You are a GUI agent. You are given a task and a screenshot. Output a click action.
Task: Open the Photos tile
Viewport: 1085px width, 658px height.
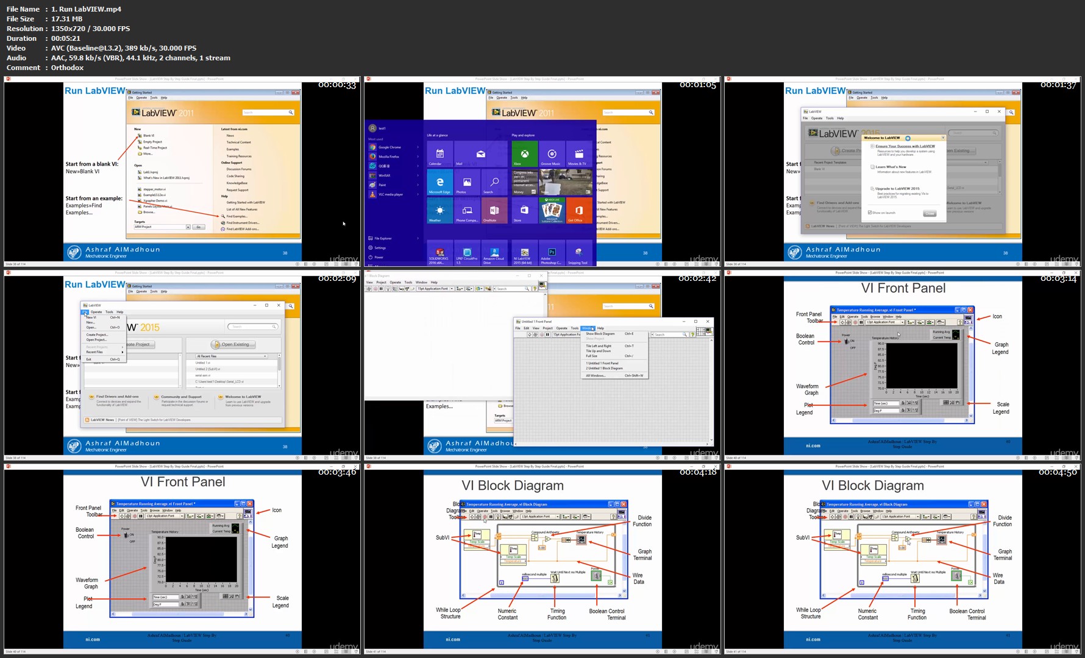point(467,182)
